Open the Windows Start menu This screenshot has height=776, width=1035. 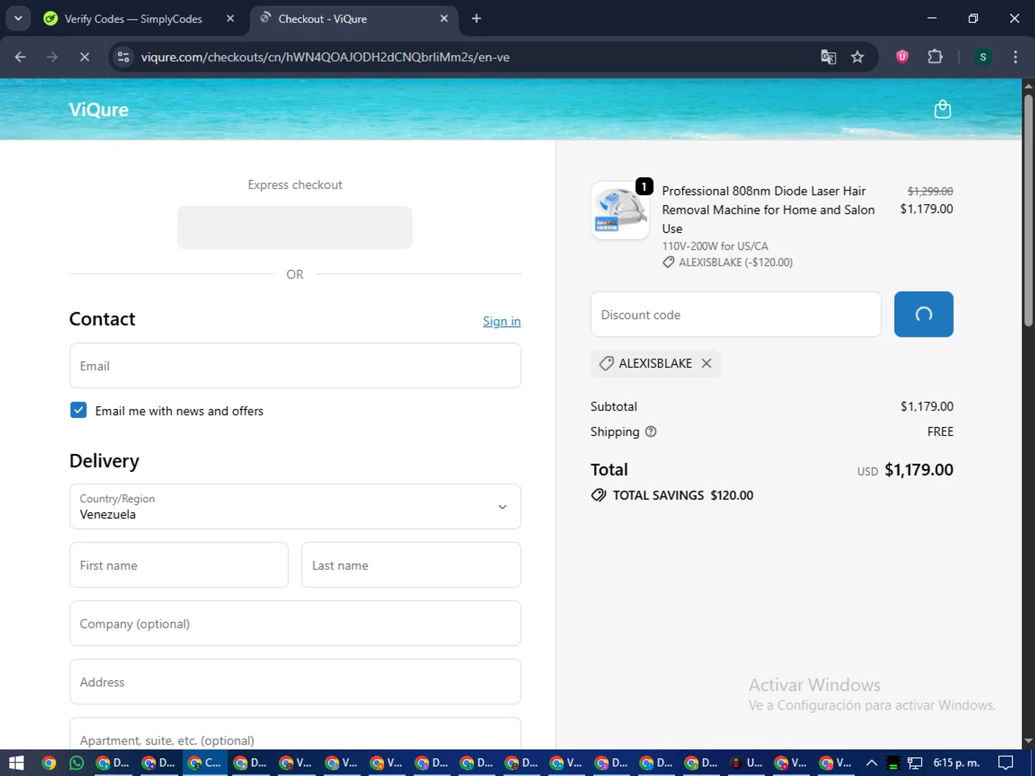point(17,763)
